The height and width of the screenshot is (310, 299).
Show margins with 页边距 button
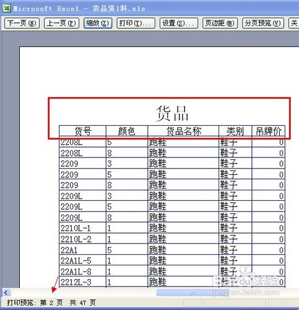[x=220, y=23]
